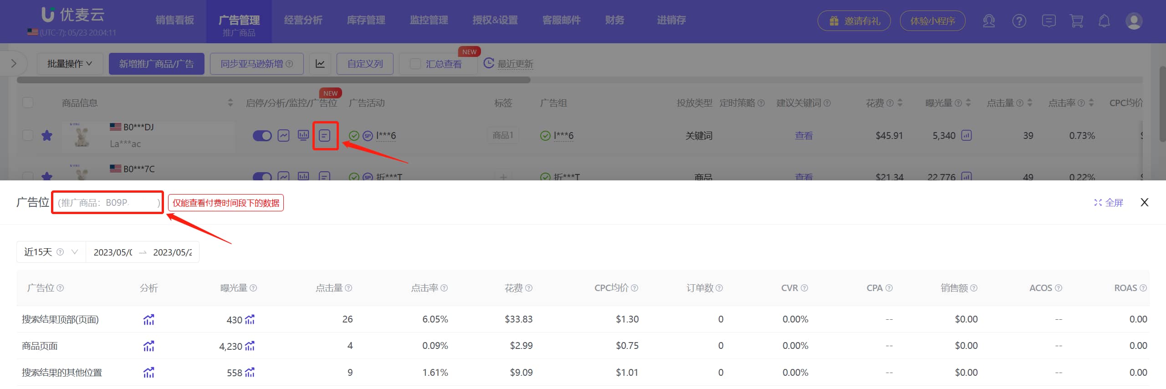The width and height of the screenshot is (1166, 389).
Task: Expand the collapsed left sidebar arrow
Action: pyautogui.click(x=14, y=63)
